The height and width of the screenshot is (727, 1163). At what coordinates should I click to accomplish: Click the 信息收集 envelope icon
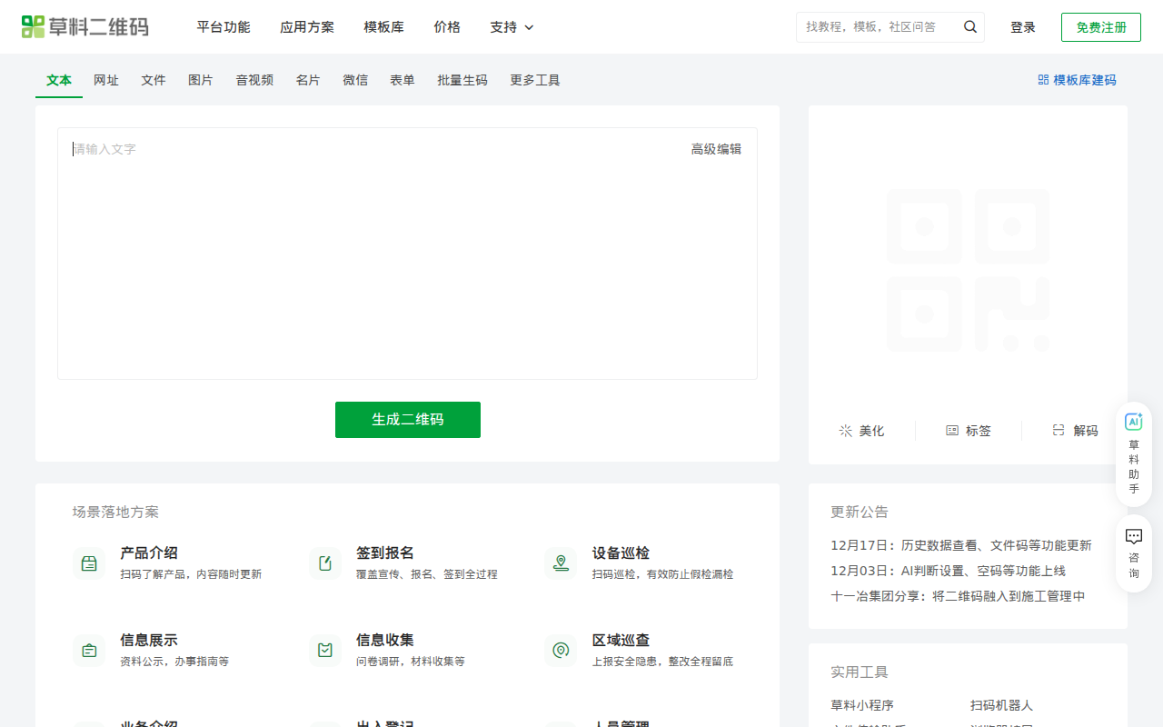pyautogui.click(x=324, y=650)
